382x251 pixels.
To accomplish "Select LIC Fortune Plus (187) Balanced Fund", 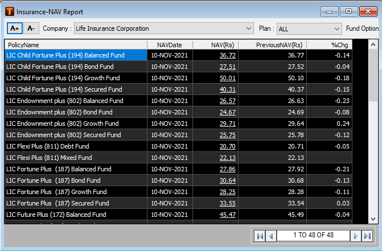I will (x=76, y=169).
